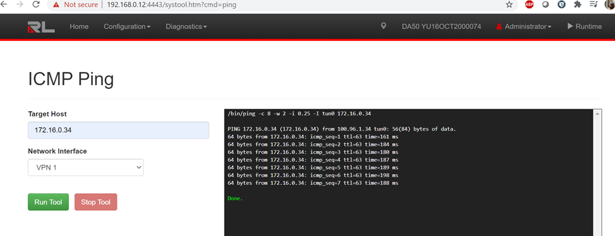
Task: Click the Stop Tool button
Action: 95,202
